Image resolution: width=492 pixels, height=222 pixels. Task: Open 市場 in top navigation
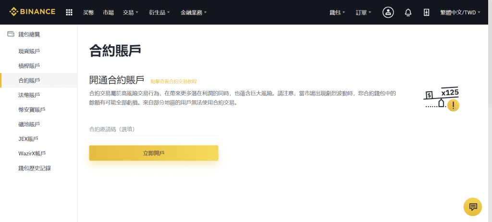coord(108,12)
